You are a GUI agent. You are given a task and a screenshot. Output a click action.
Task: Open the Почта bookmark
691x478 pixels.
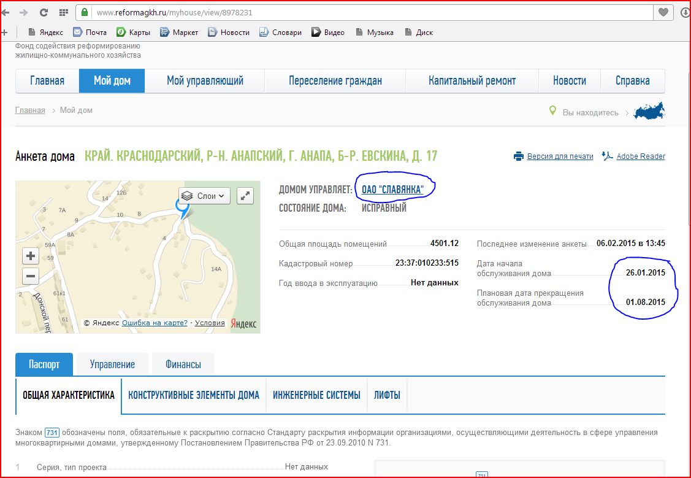90,33
